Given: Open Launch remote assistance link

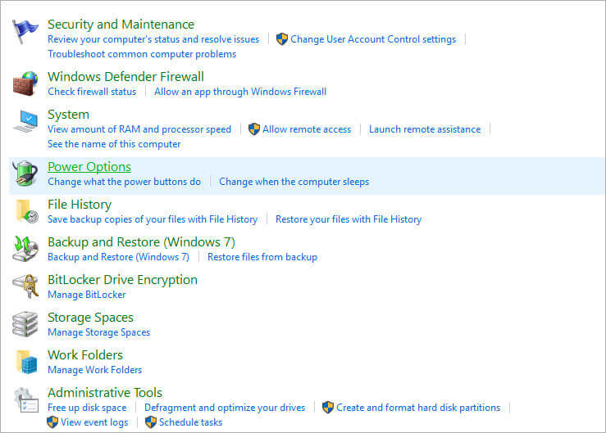Looking at the screenshot, I should [425, 129].
